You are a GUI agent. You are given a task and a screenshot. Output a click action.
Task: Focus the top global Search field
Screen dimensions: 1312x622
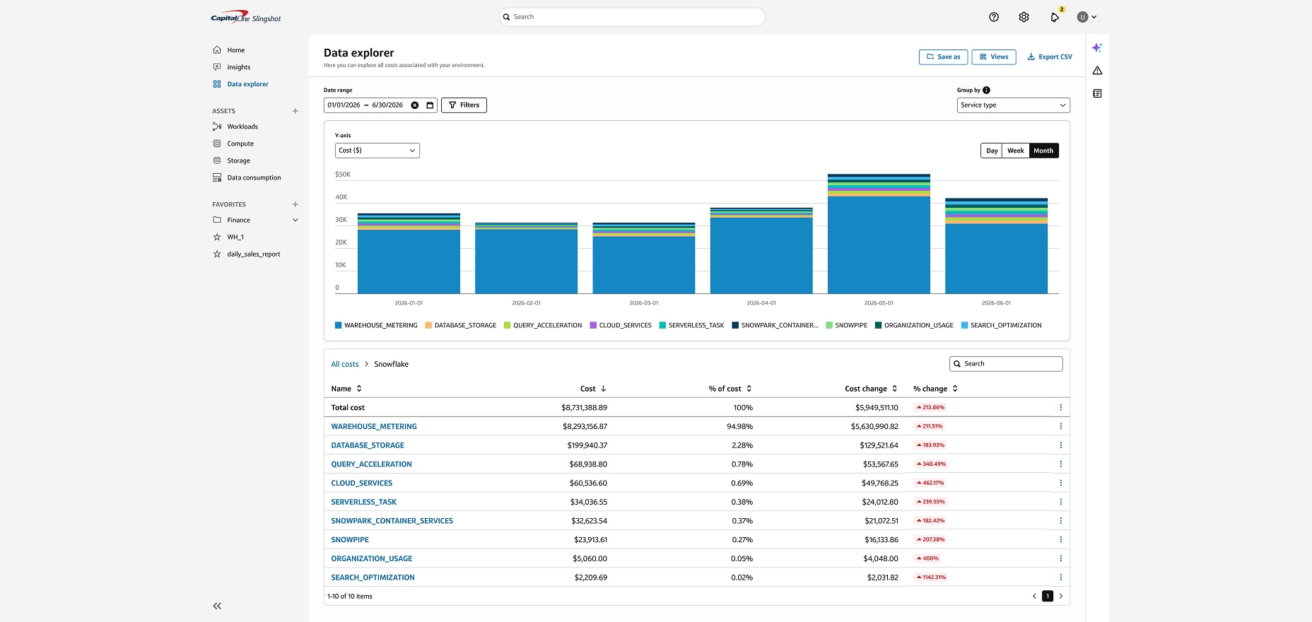[632, 17]
